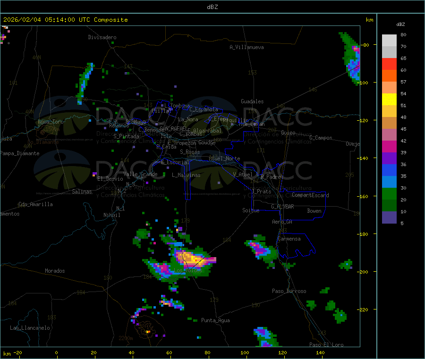Pick the purple 5 dBZ swatch
This screenshot has height=359, width=425.
coord(389,217)
